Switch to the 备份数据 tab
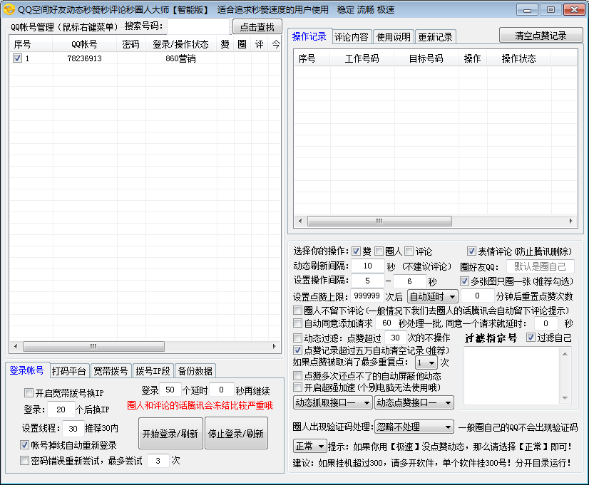Image resolution: width=589 pixels, height=485 pixels. click(195, 371)
